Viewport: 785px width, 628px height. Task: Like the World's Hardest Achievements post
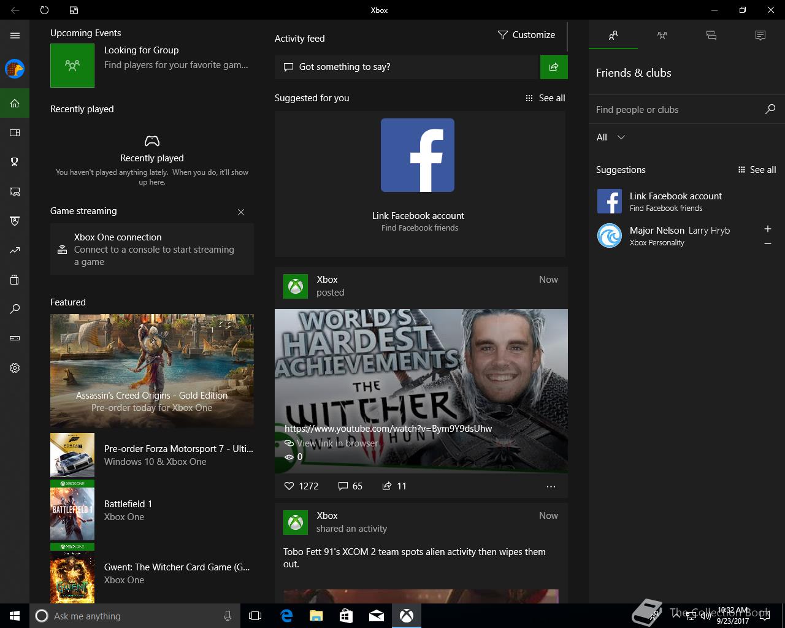301,486
